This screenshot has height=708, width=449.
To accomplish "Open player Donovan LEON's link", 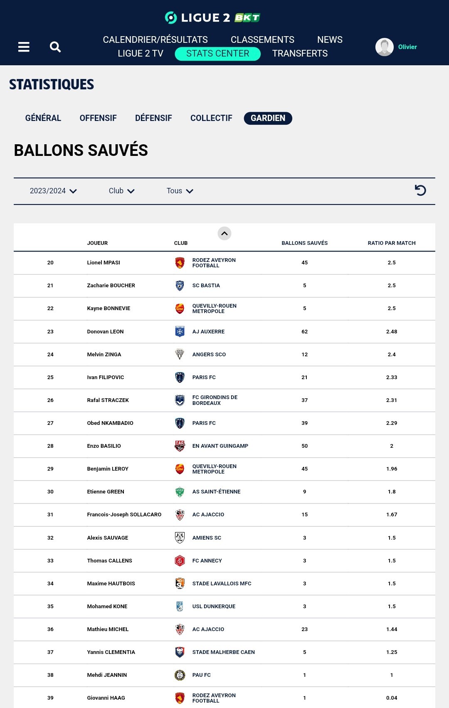I will (x=105, y=332).
